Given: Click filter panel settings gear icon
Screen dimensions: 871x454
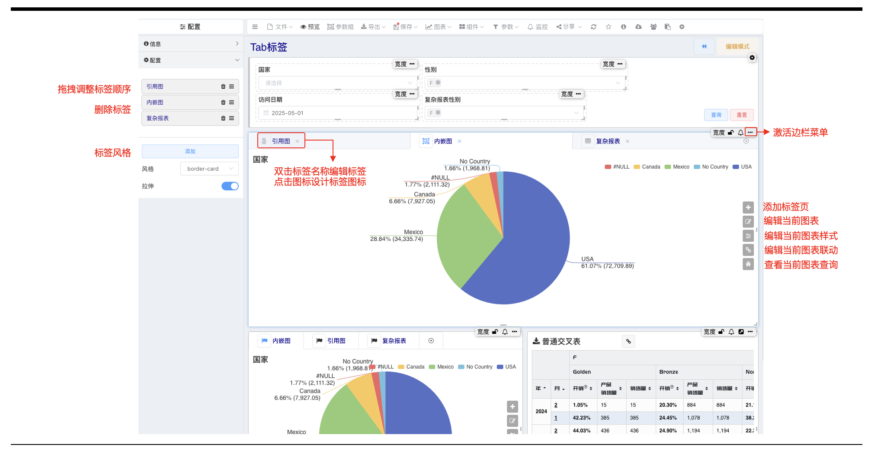Looking at the screenshot, I should [x=752, y=58].
